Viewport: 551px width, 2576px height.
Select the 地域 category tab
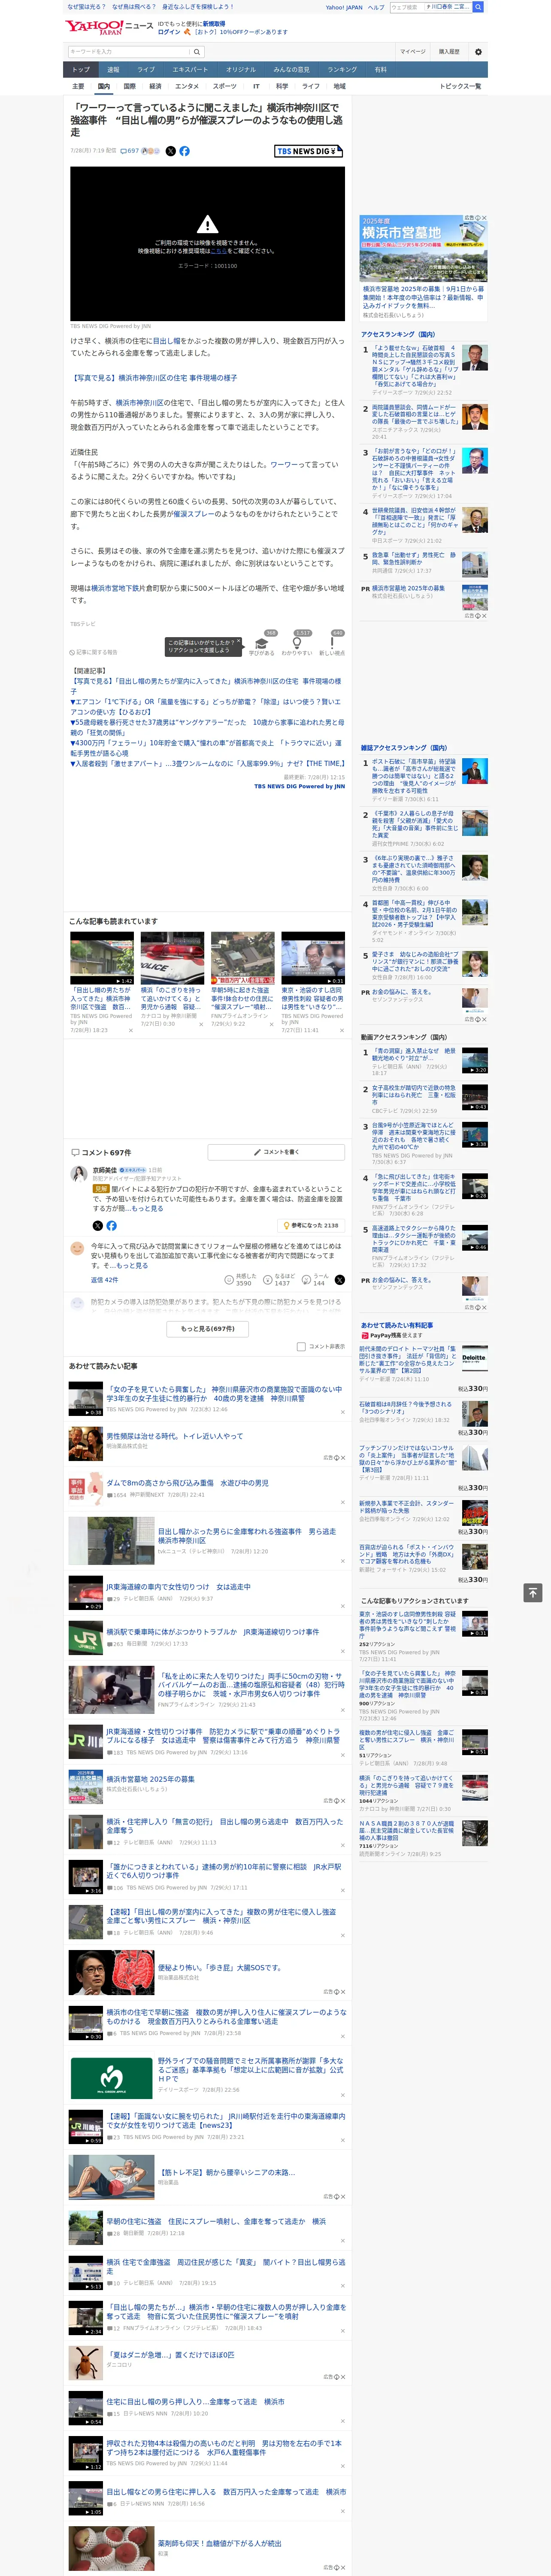click(339, 86)
